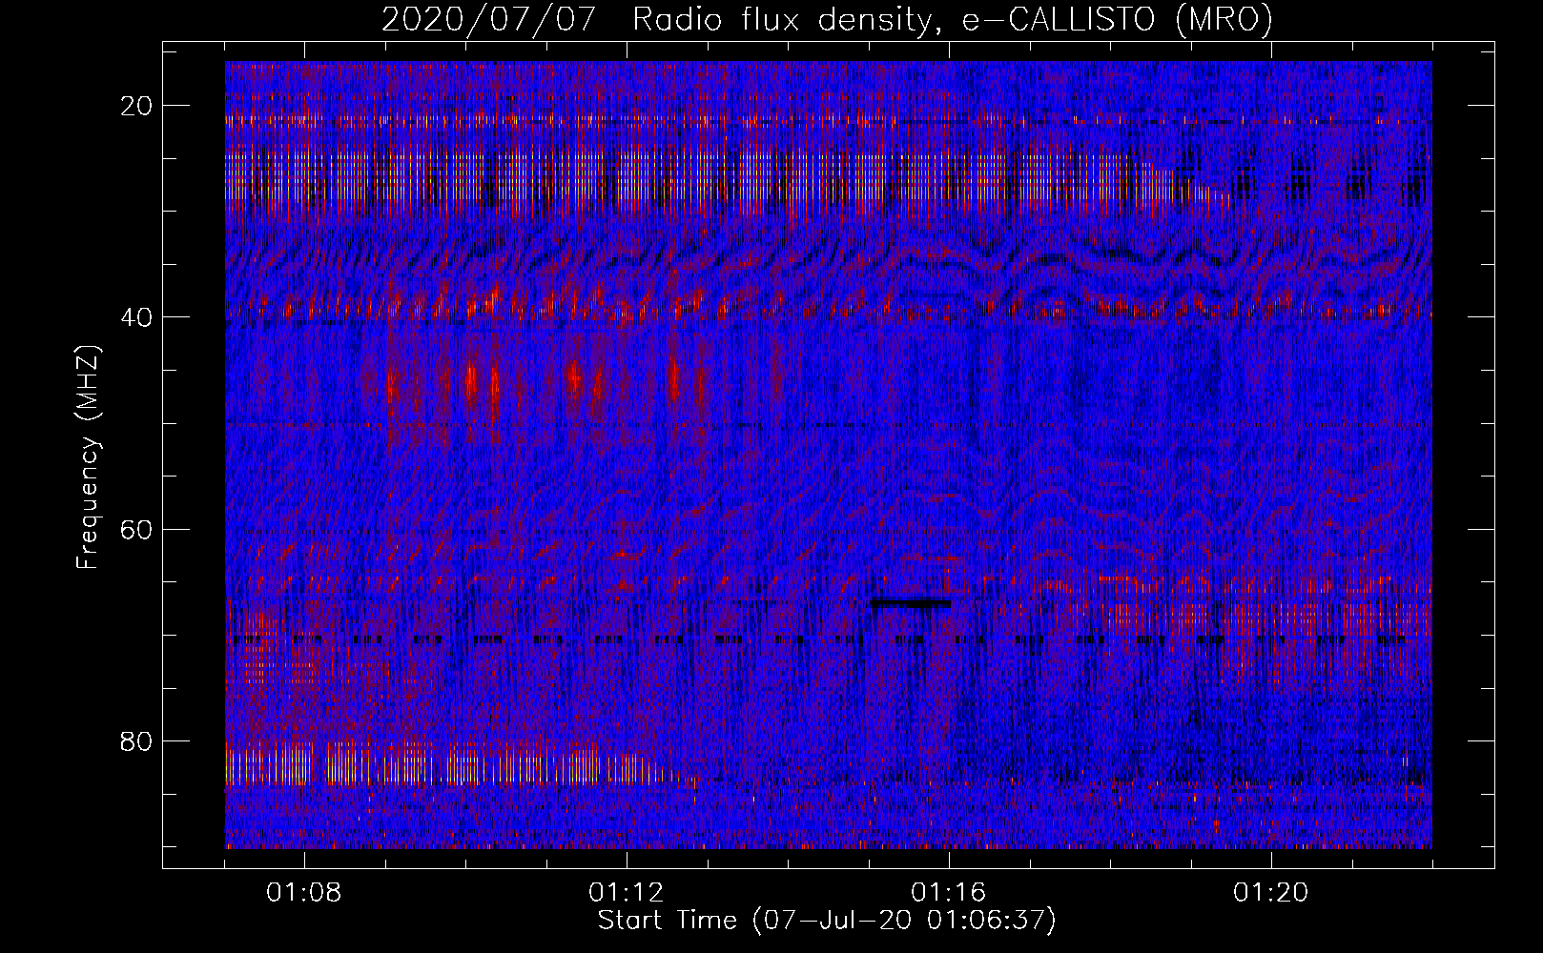Click the dashed black line near 70 MHz
The width and height of the screenshot is (1543, 953).
click(x=828, y=640)
